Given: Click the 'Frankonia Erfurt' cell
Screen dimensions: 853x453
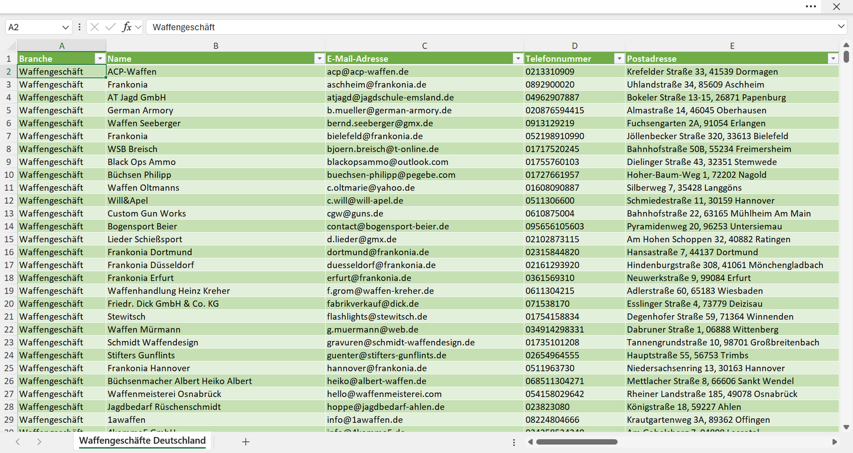Looking at the screenshot, I should tap(216, 278).
